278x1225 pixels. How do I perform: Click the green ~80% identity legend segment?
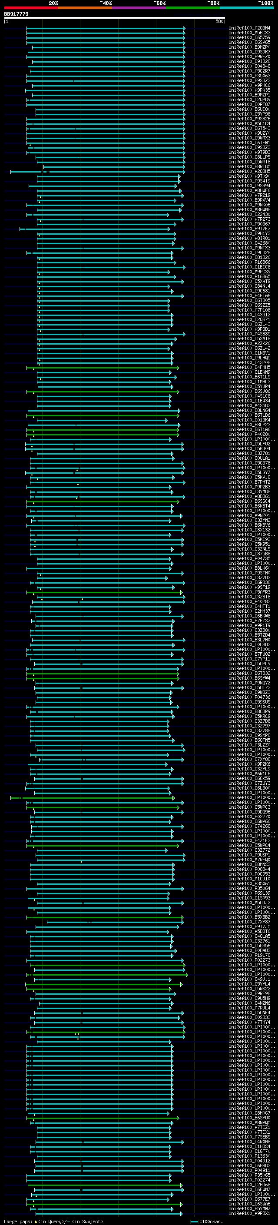click(x=193, y=8)
